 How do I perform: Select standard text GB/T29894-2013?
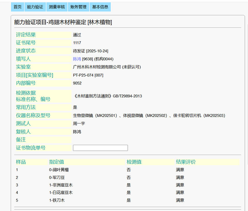coord(127,96)
